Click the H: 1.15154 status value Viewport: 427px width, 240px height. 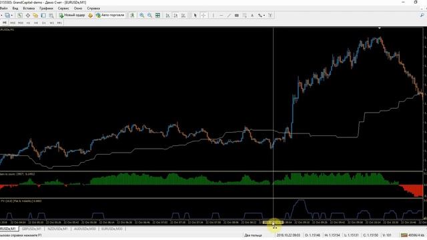coord(332,235)
